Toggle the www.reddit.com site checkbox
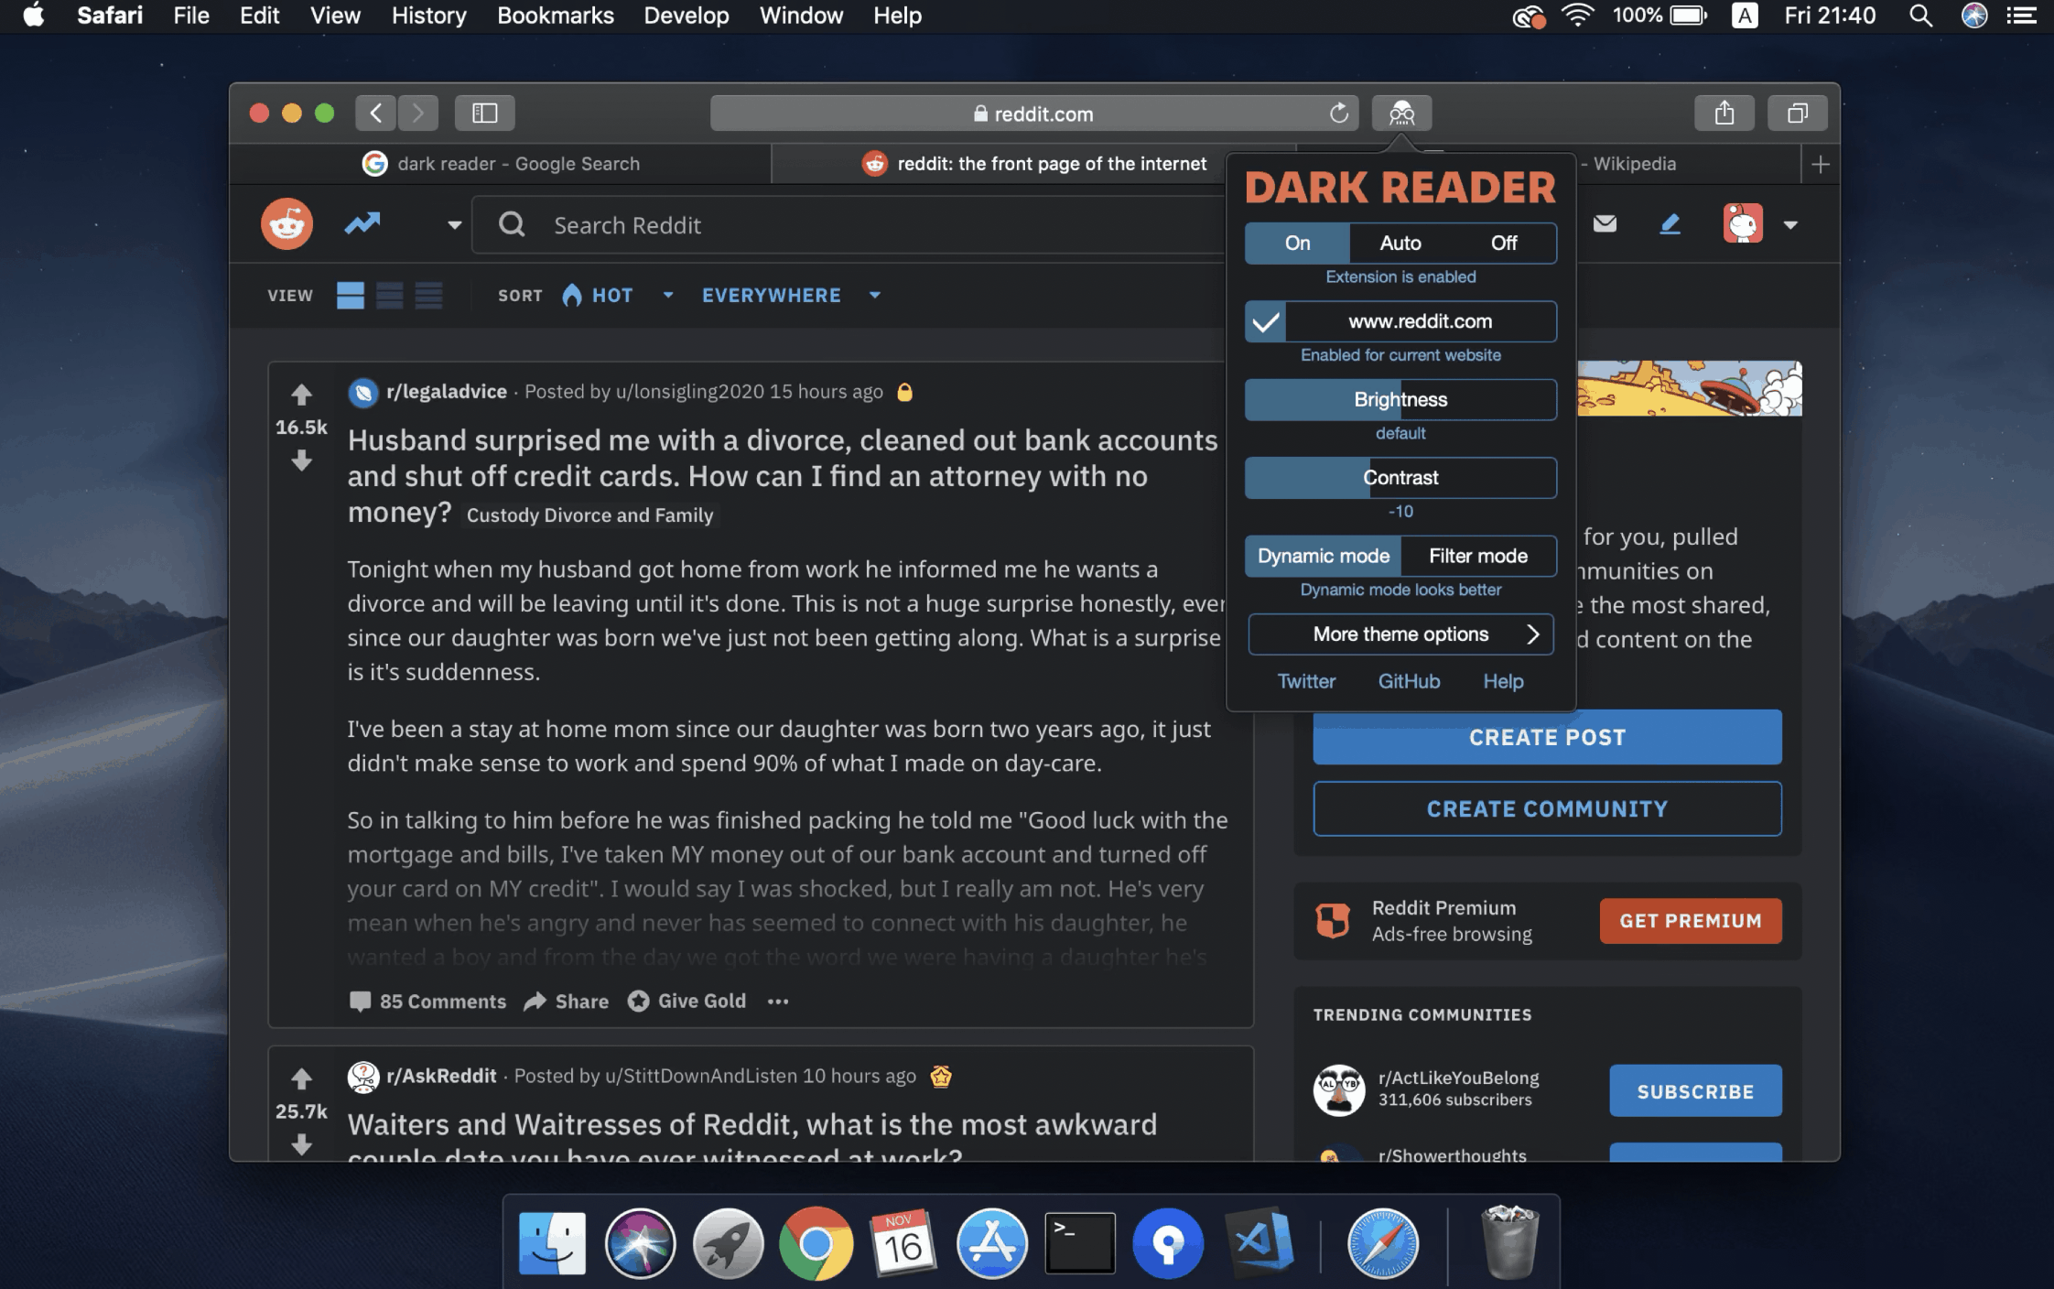 tap(1266, 321)
